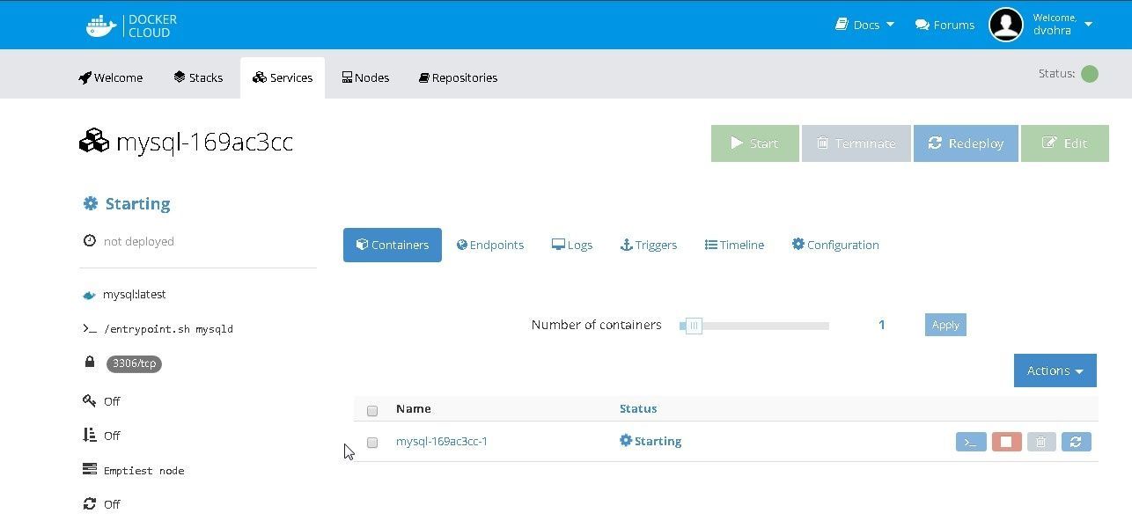This screenshot has height=528, width=1132.
Task: Select all containers with header checkbox
Action: (x=372, y=410)
